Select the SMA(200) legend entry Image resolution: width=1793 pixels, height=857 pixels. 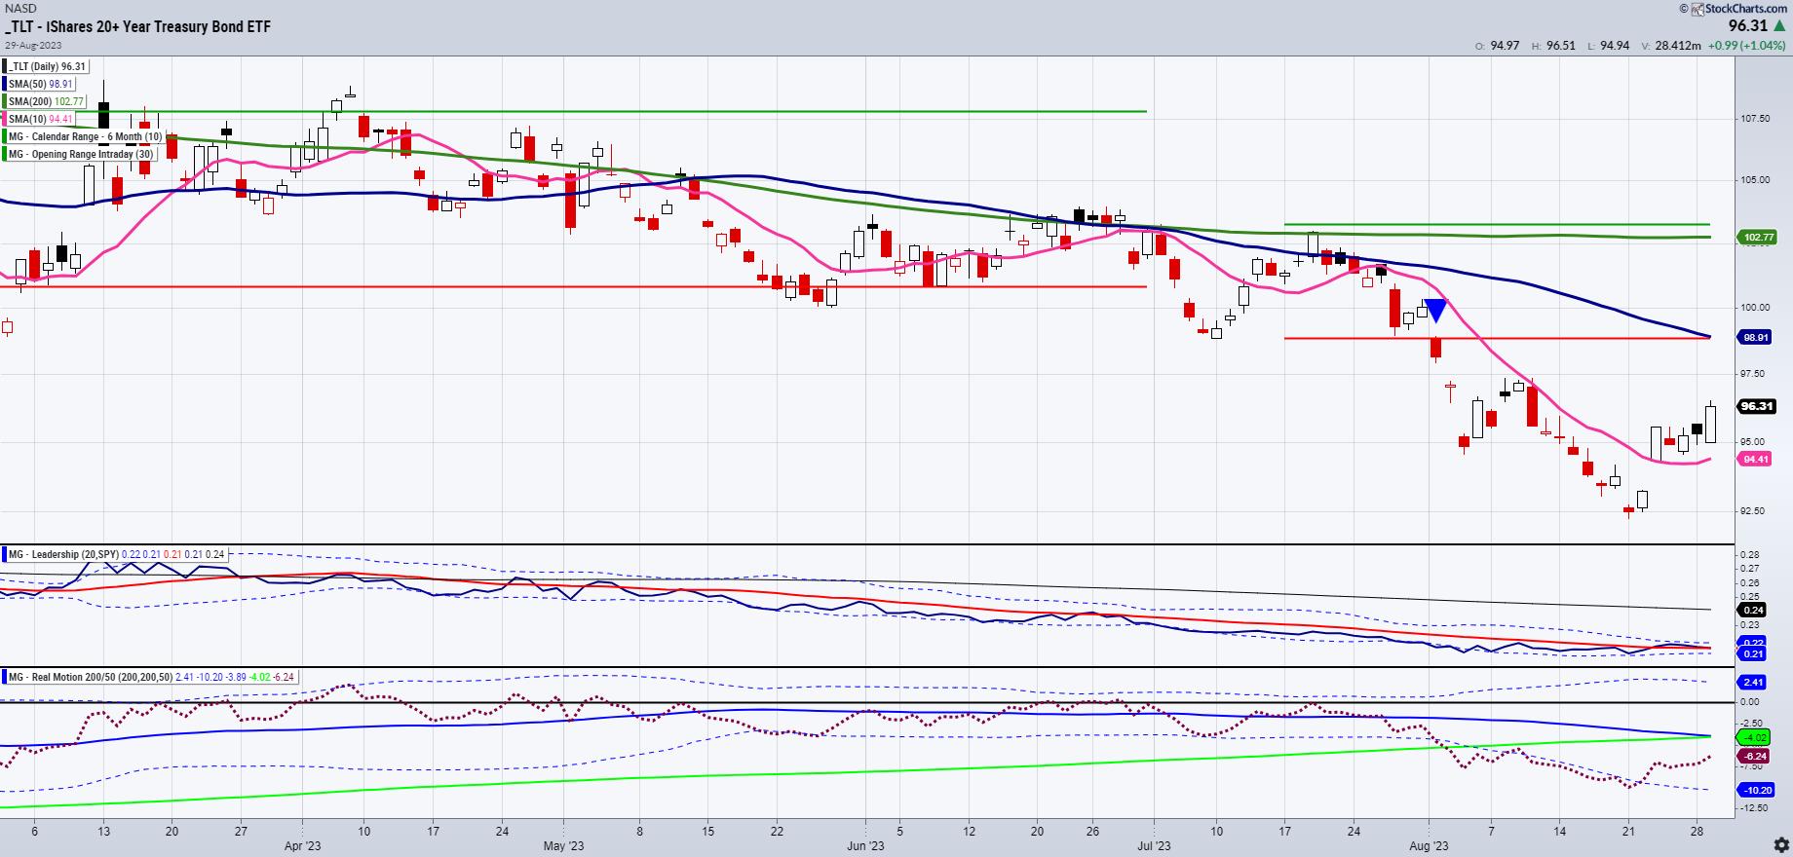coord(46,101)
